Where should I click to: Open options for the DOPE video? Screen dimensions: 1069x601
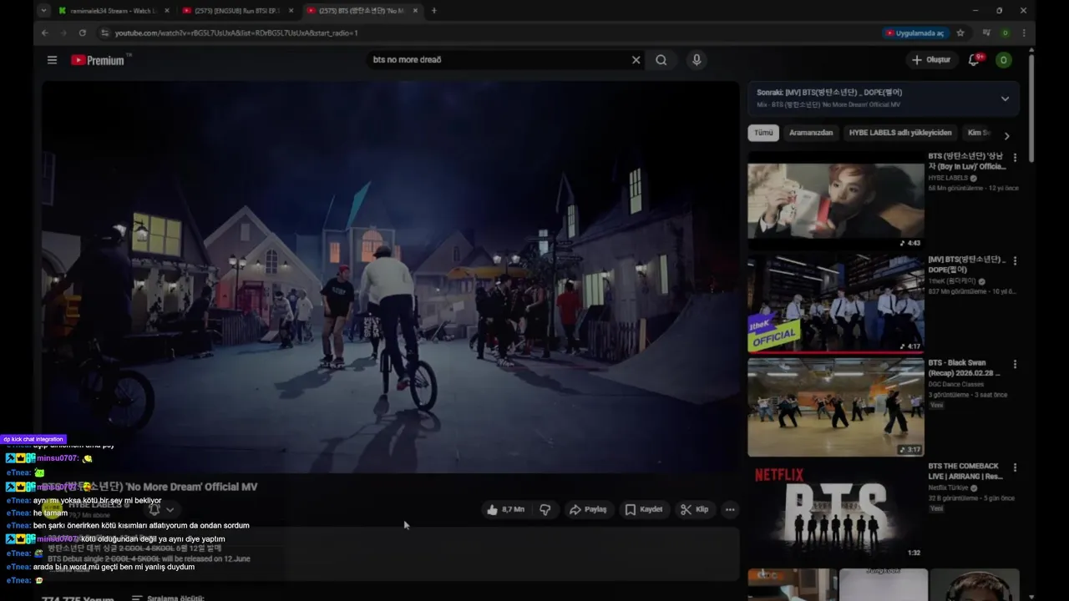point(1016,260)
